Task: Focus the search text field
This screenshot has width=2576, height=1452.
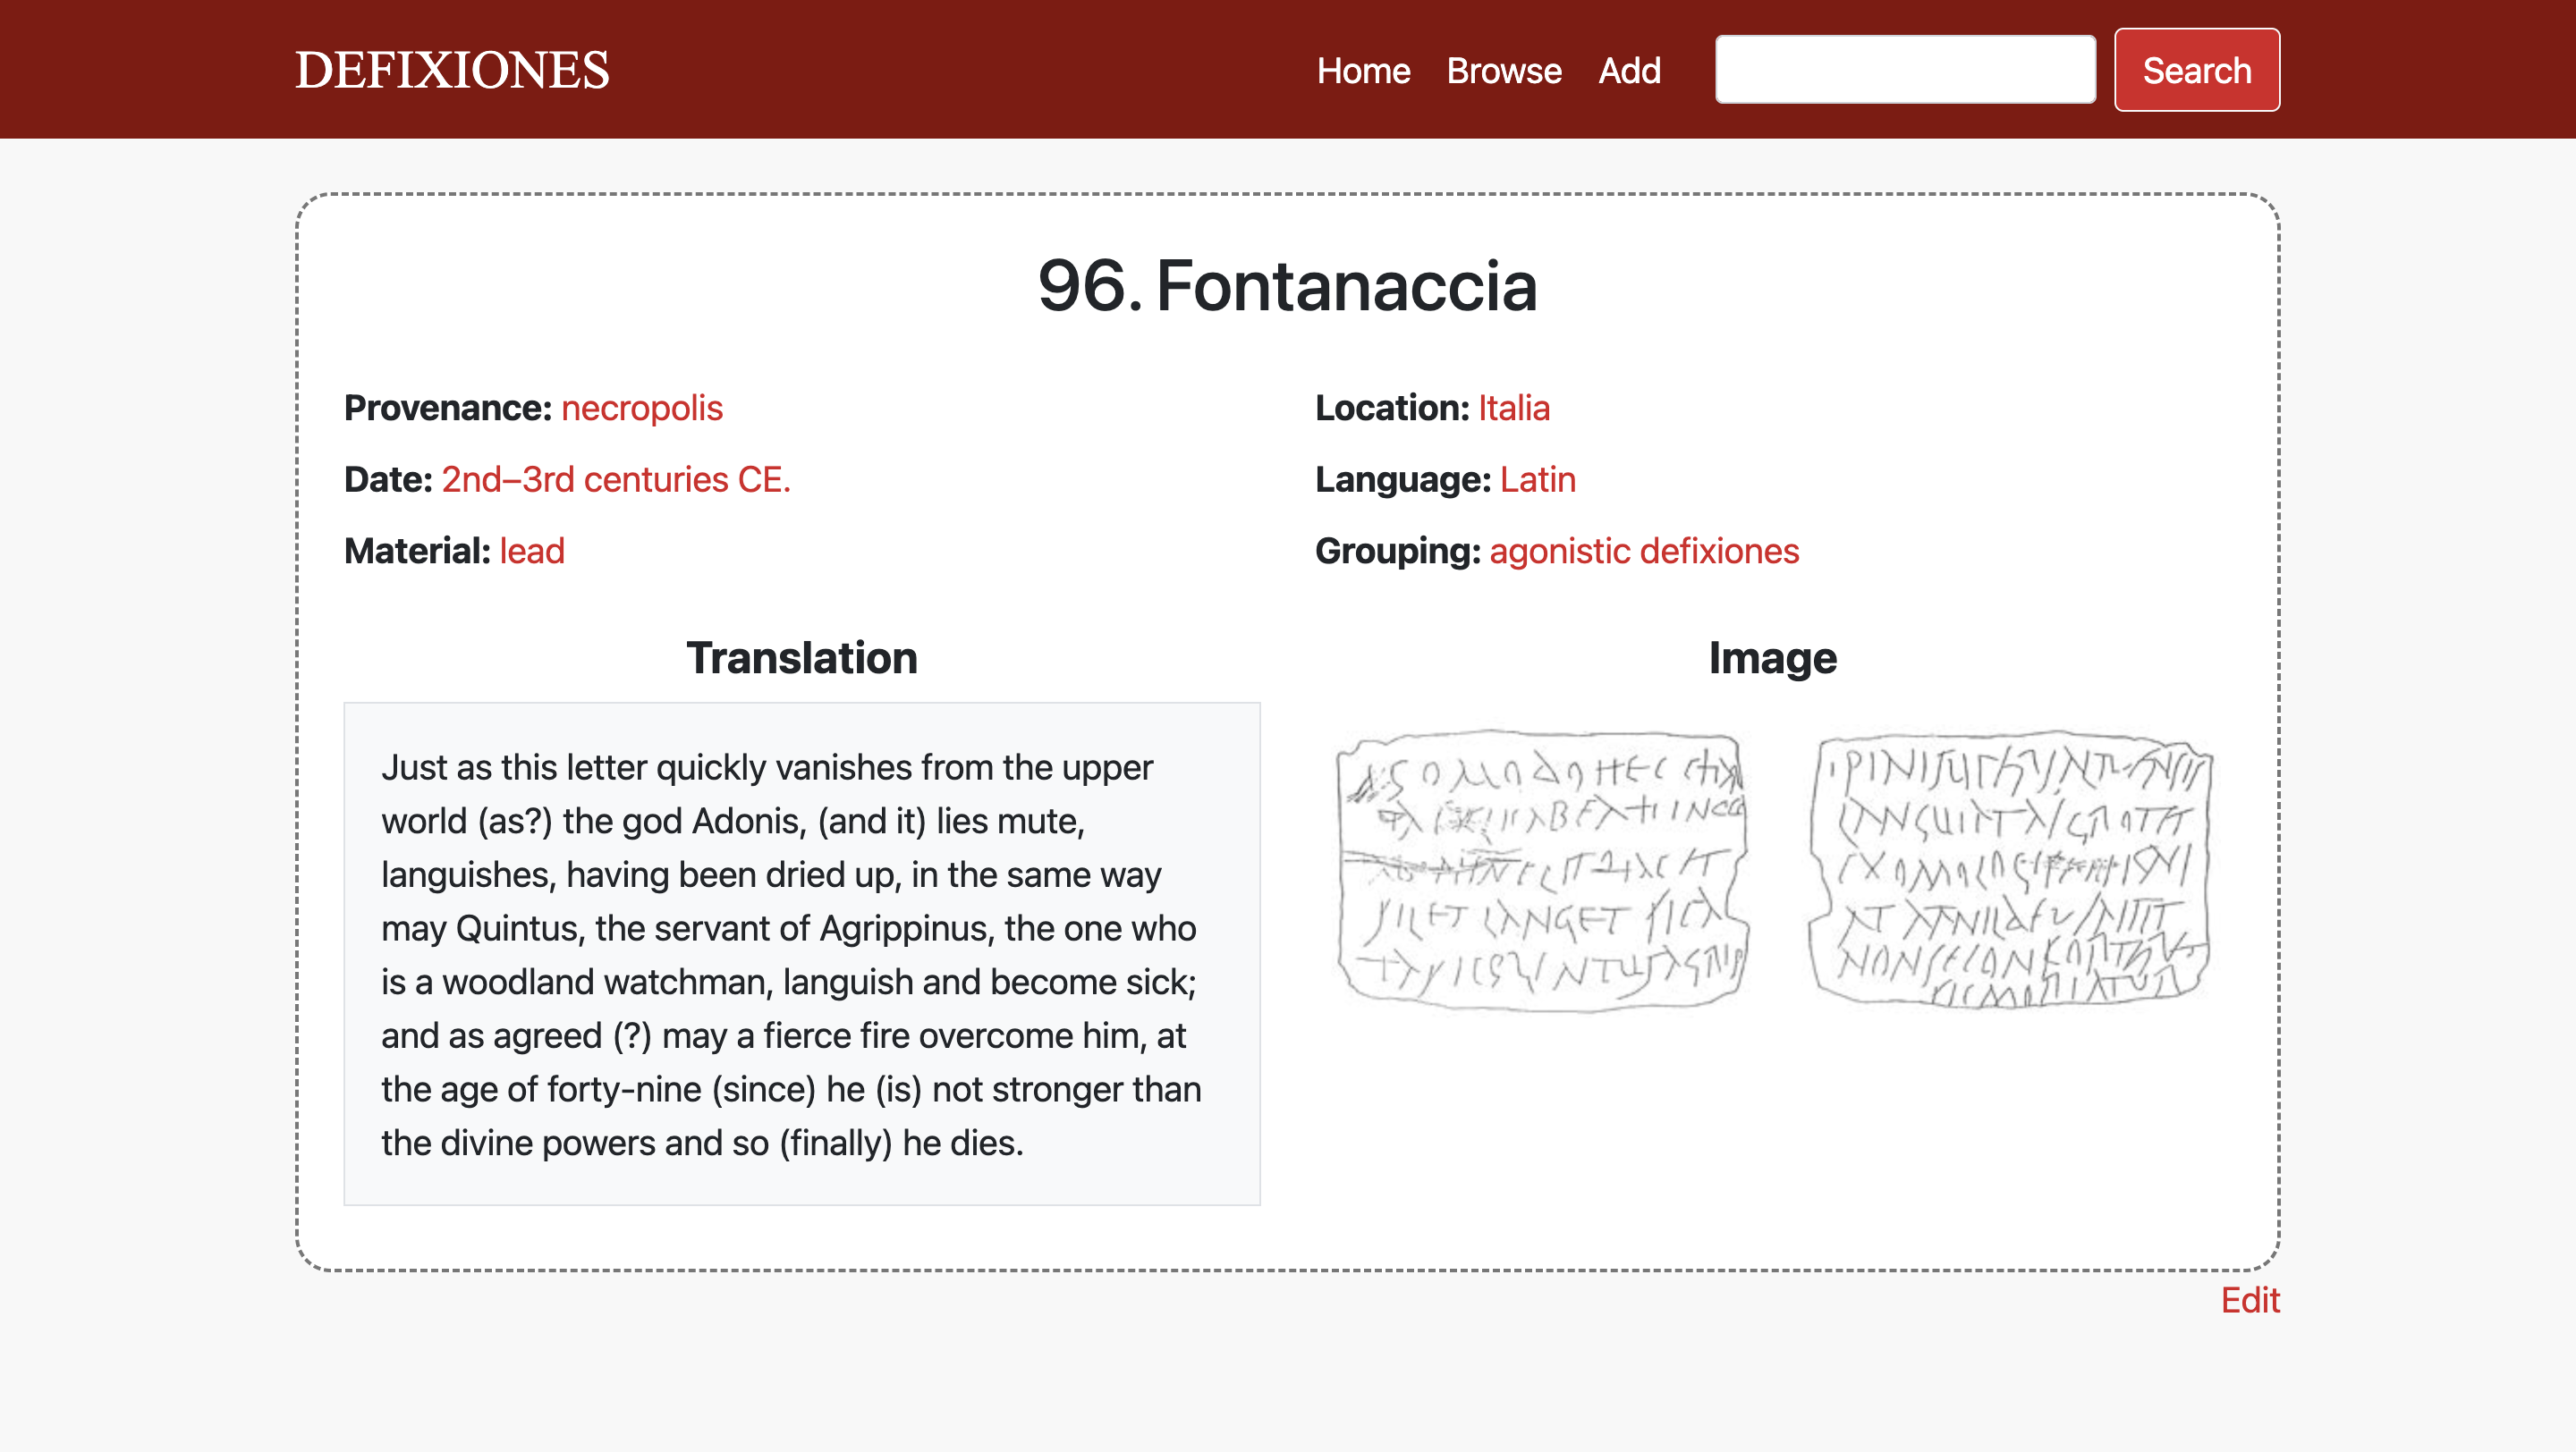Action: [x=1905, y=69]
